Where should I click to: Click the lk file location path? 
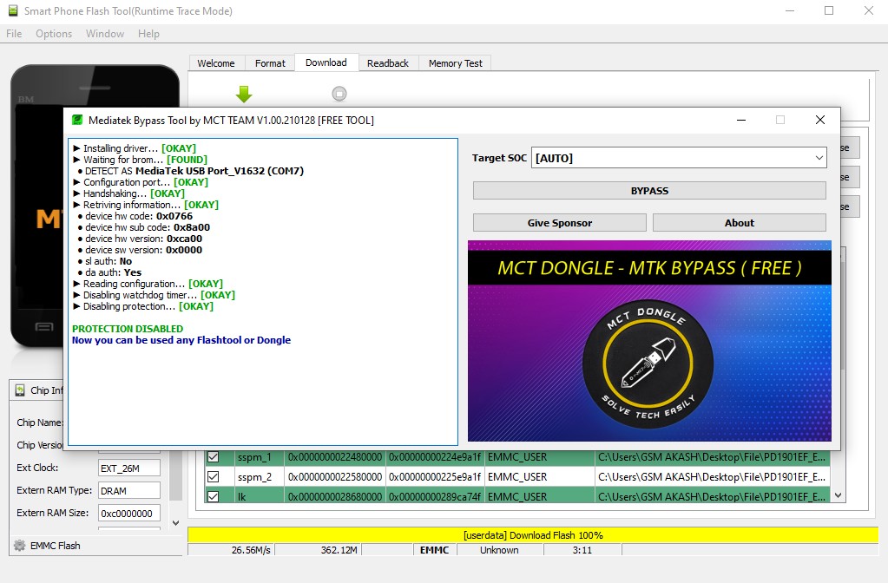(x=712, y=496)
